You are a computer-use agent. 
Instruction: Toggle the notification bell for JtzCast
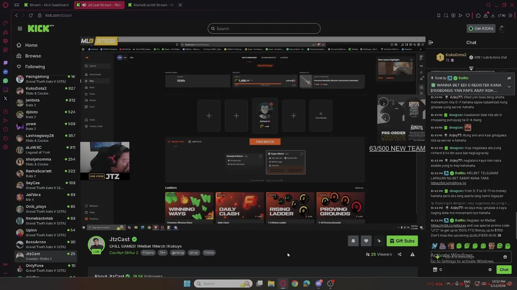[353, 241]
